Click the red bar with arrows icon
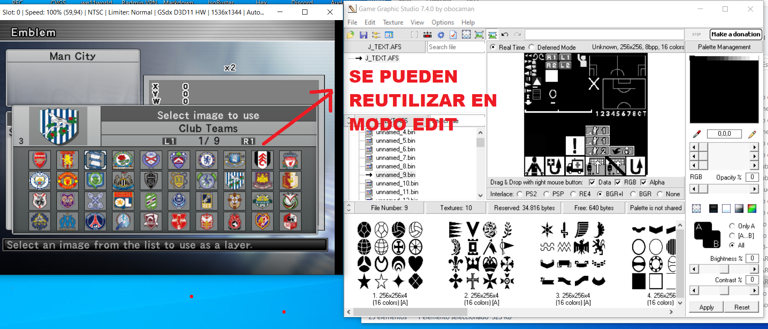This screenshot has width=768, height=329. 427,35
